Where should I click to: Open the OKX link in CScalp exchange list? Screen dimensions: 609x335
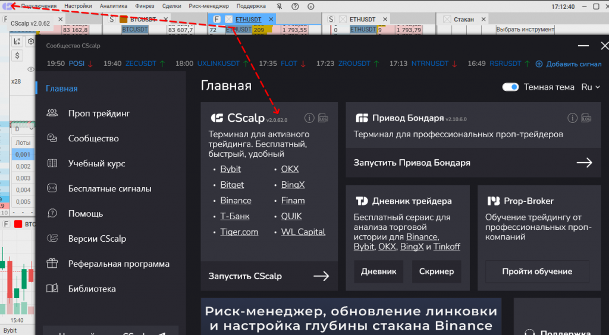(290, 169)
